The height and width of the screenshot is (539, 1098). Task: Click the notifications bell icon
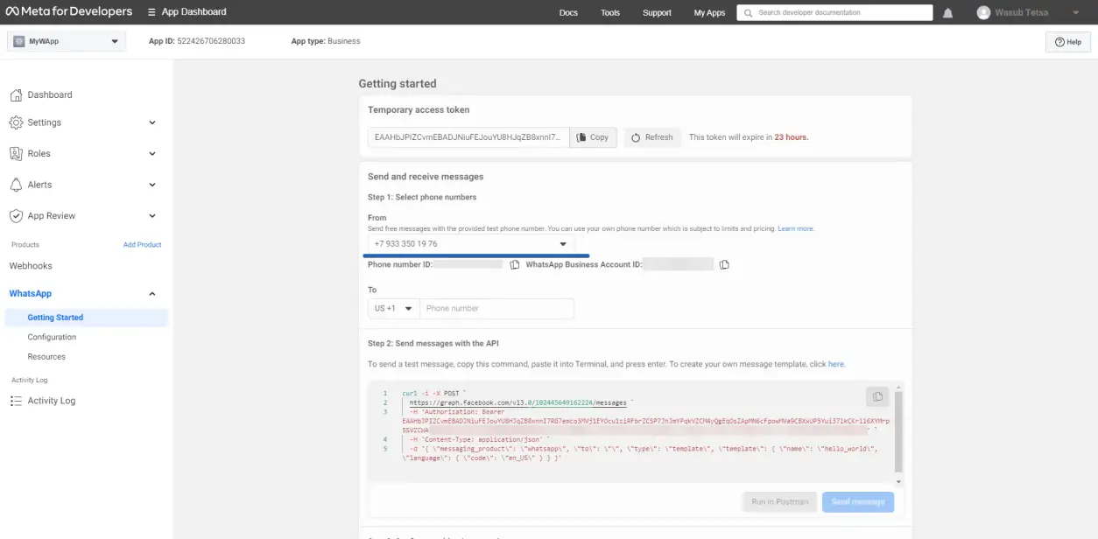pos(948,13)
